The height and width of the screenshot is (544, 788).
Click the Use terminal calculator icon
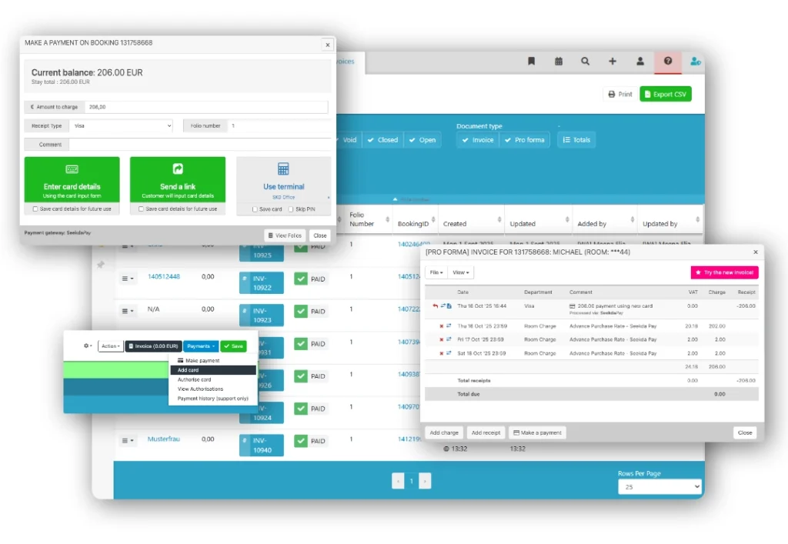(283, 169)
